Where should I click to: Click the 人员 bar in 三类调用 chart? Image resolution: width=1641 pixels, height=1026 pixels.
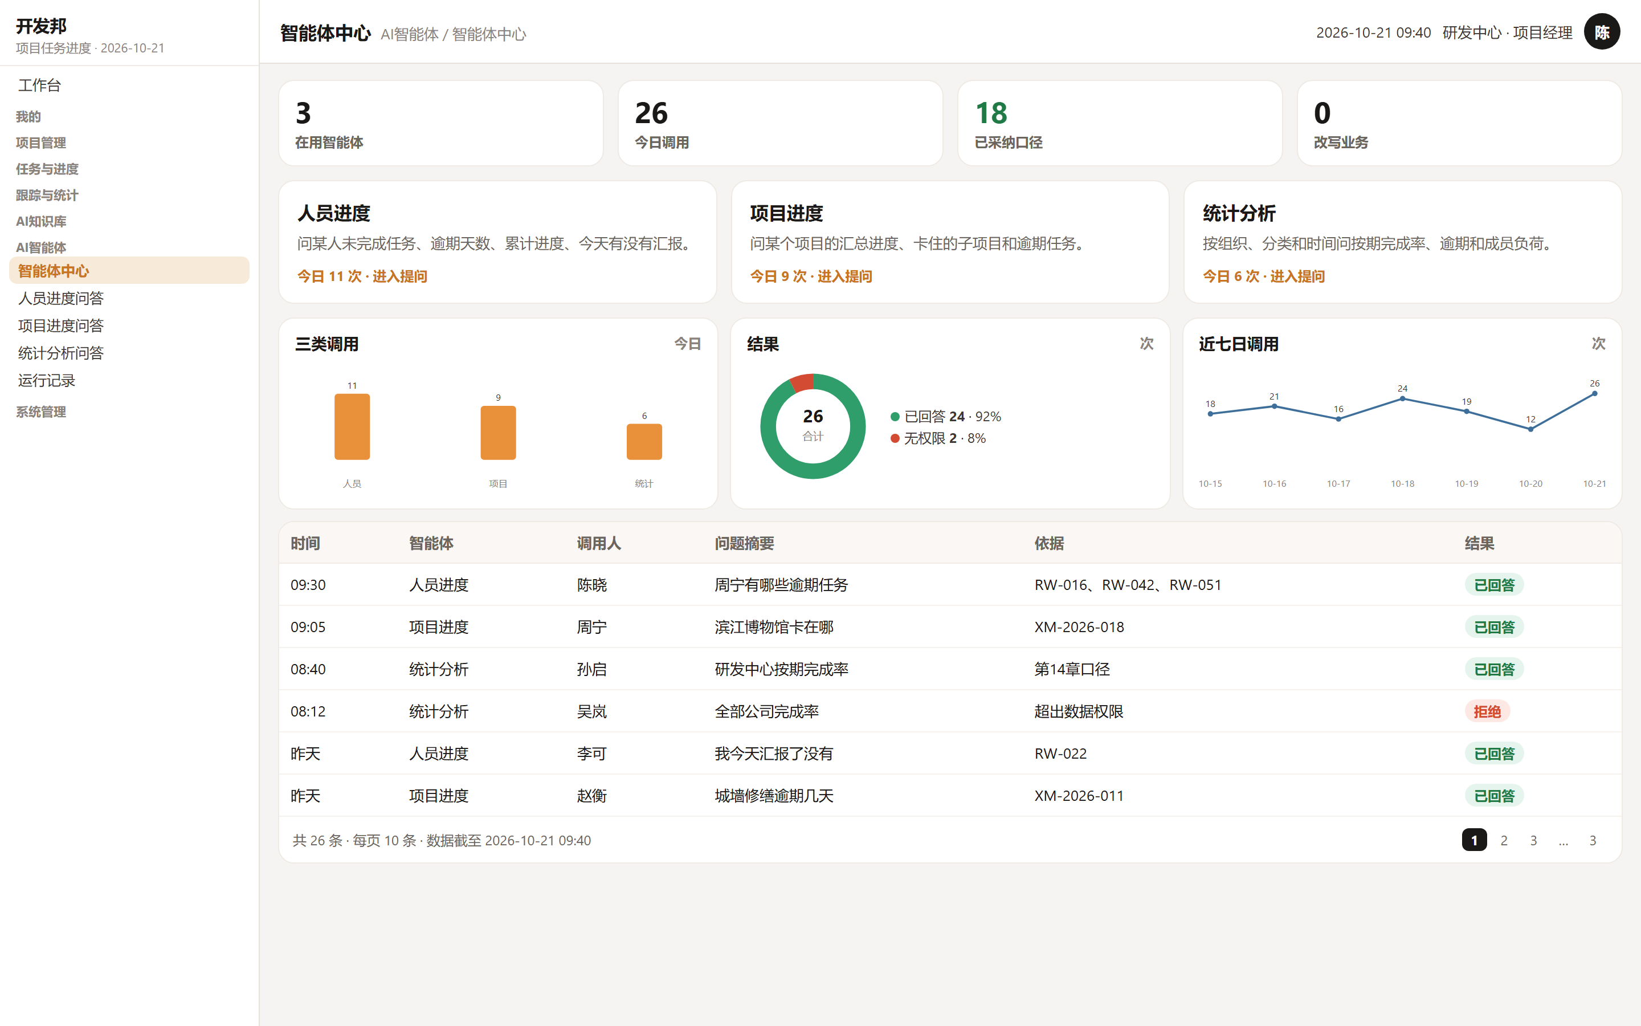[352, 427]
